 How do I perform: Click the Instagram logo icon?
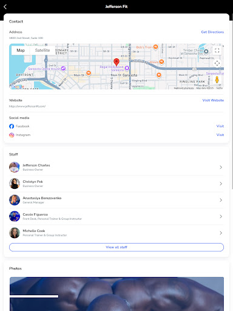point(12,135)
